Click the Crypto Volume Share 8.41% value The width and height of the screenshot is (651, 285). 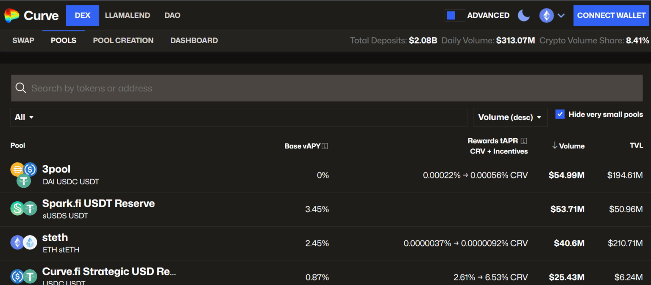(x=637, y=41)
